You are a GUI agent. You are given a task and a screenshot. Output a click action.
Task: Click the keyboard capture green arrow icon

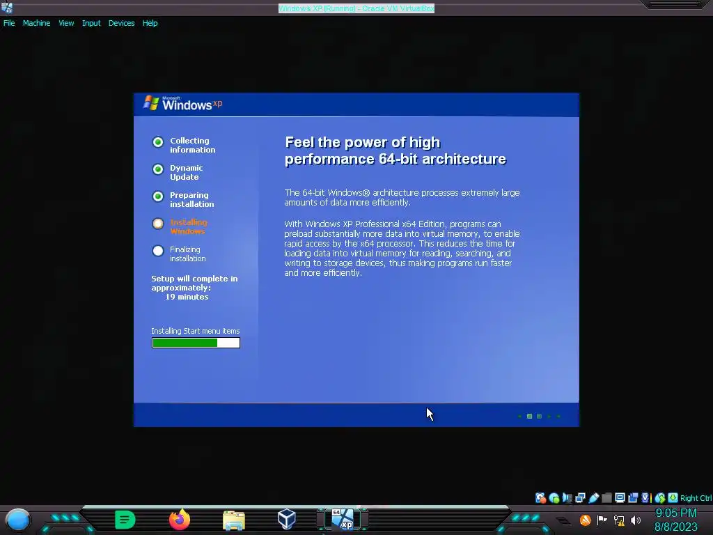(x=673, y=497)
